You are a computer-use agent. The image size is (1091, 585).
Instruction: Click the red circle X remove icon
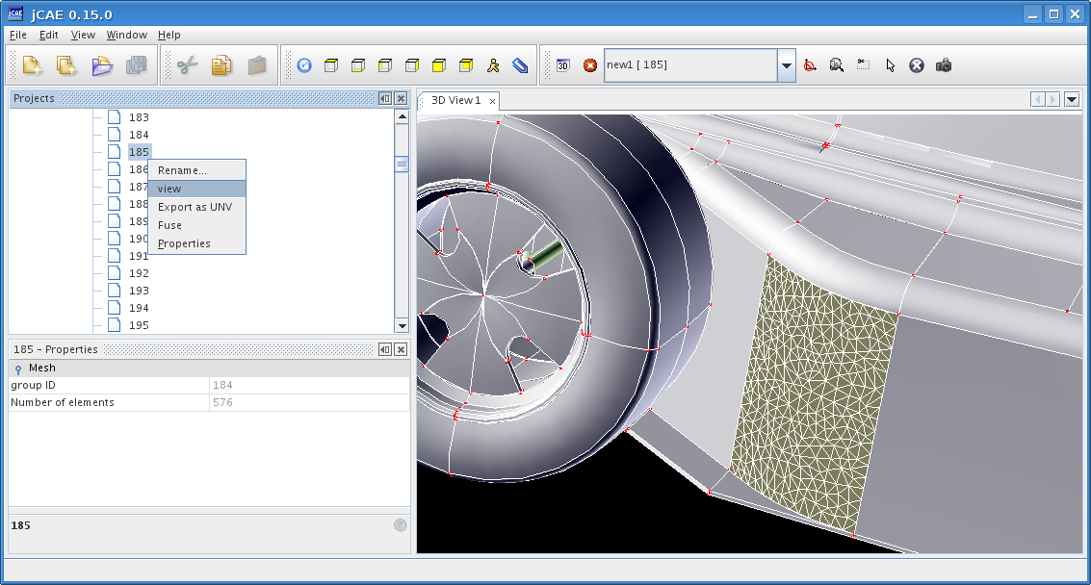pos(590,65)
